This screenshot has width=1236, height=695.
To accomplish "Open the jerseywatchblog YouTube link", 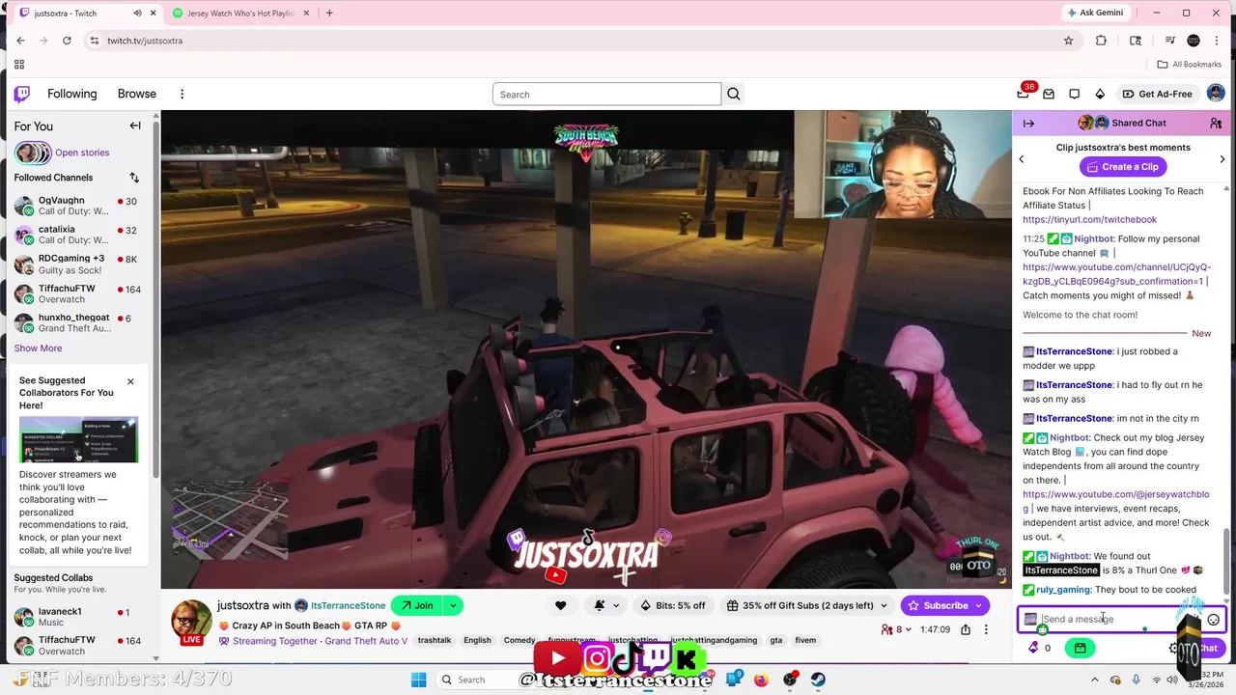I will pyautogui.click(x=1115, y=501).
